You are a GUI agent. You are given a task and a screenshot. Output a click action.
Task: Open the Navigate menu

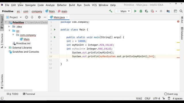tap(30, 5)
